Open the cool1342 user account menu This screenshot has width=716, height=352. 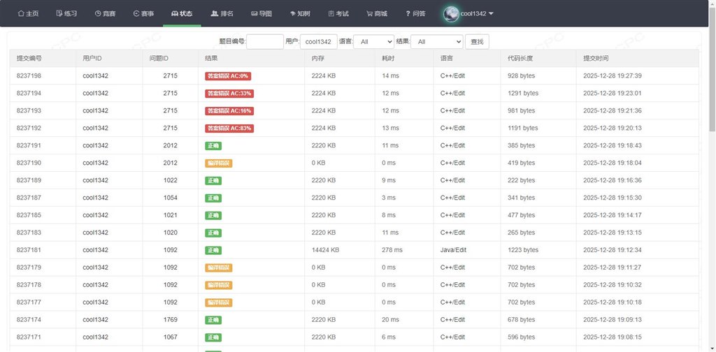pyautogui.click(x=478, y=13)
